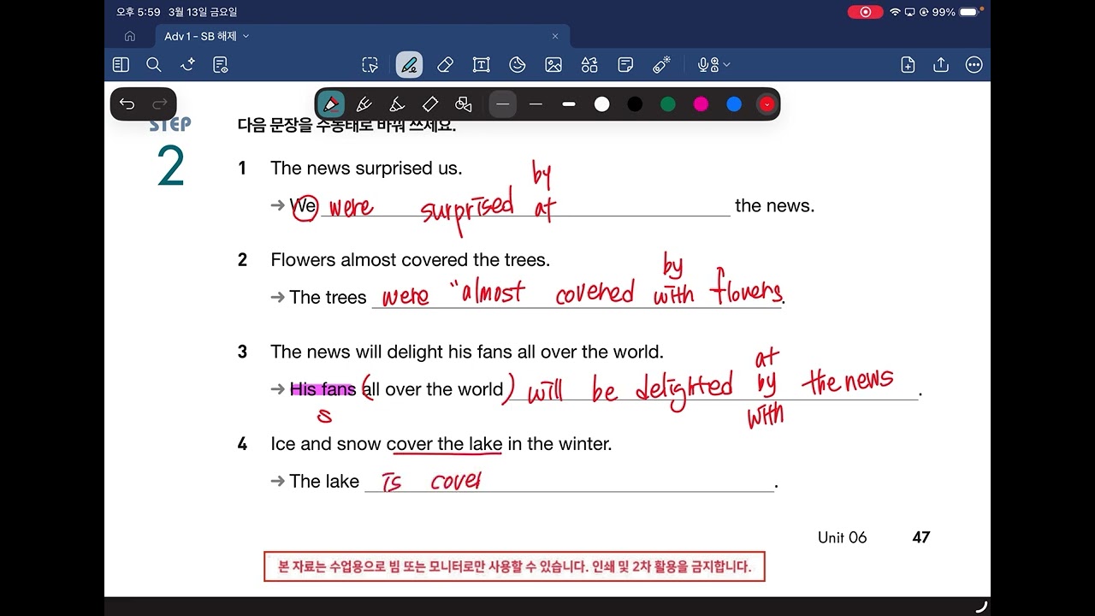
Task: Open the AI sparkle assistant tool
Action: [x=187, y=64]
